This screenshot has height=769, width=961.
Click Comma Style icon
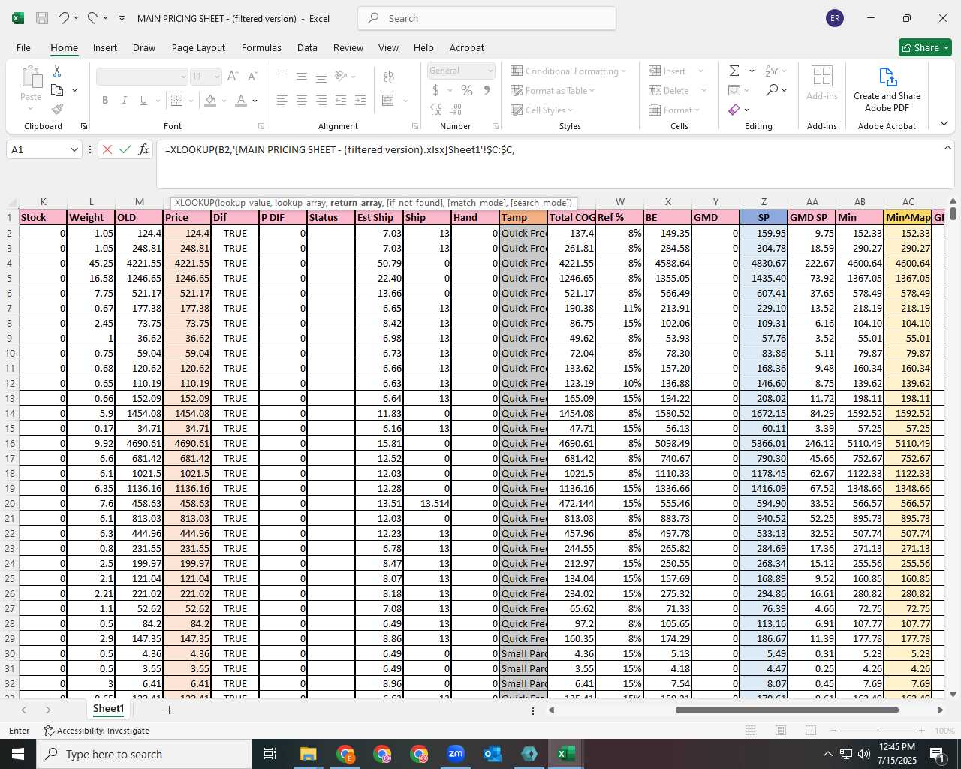tap(487, 90)
